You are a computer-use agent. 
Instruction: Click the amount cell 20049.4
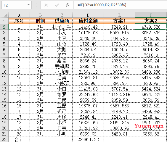coord(88,49)
